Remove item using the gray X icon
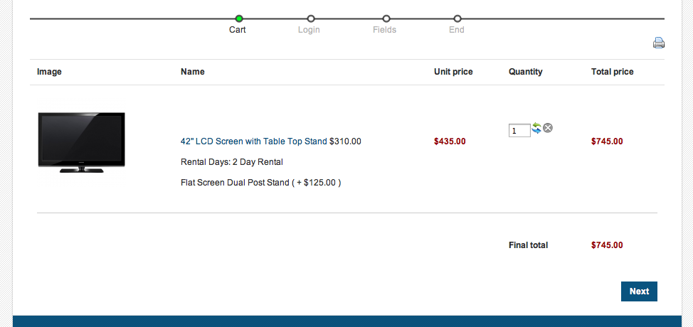 click(x=548, y=128)
